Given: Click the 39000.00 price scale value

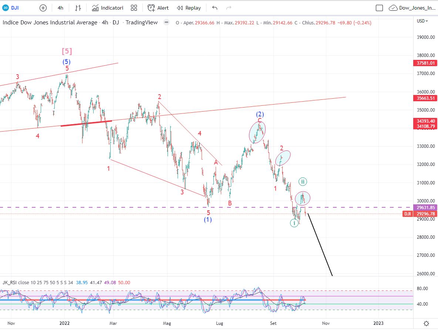Looking at the screenshot, I should (x=426, y=37).
